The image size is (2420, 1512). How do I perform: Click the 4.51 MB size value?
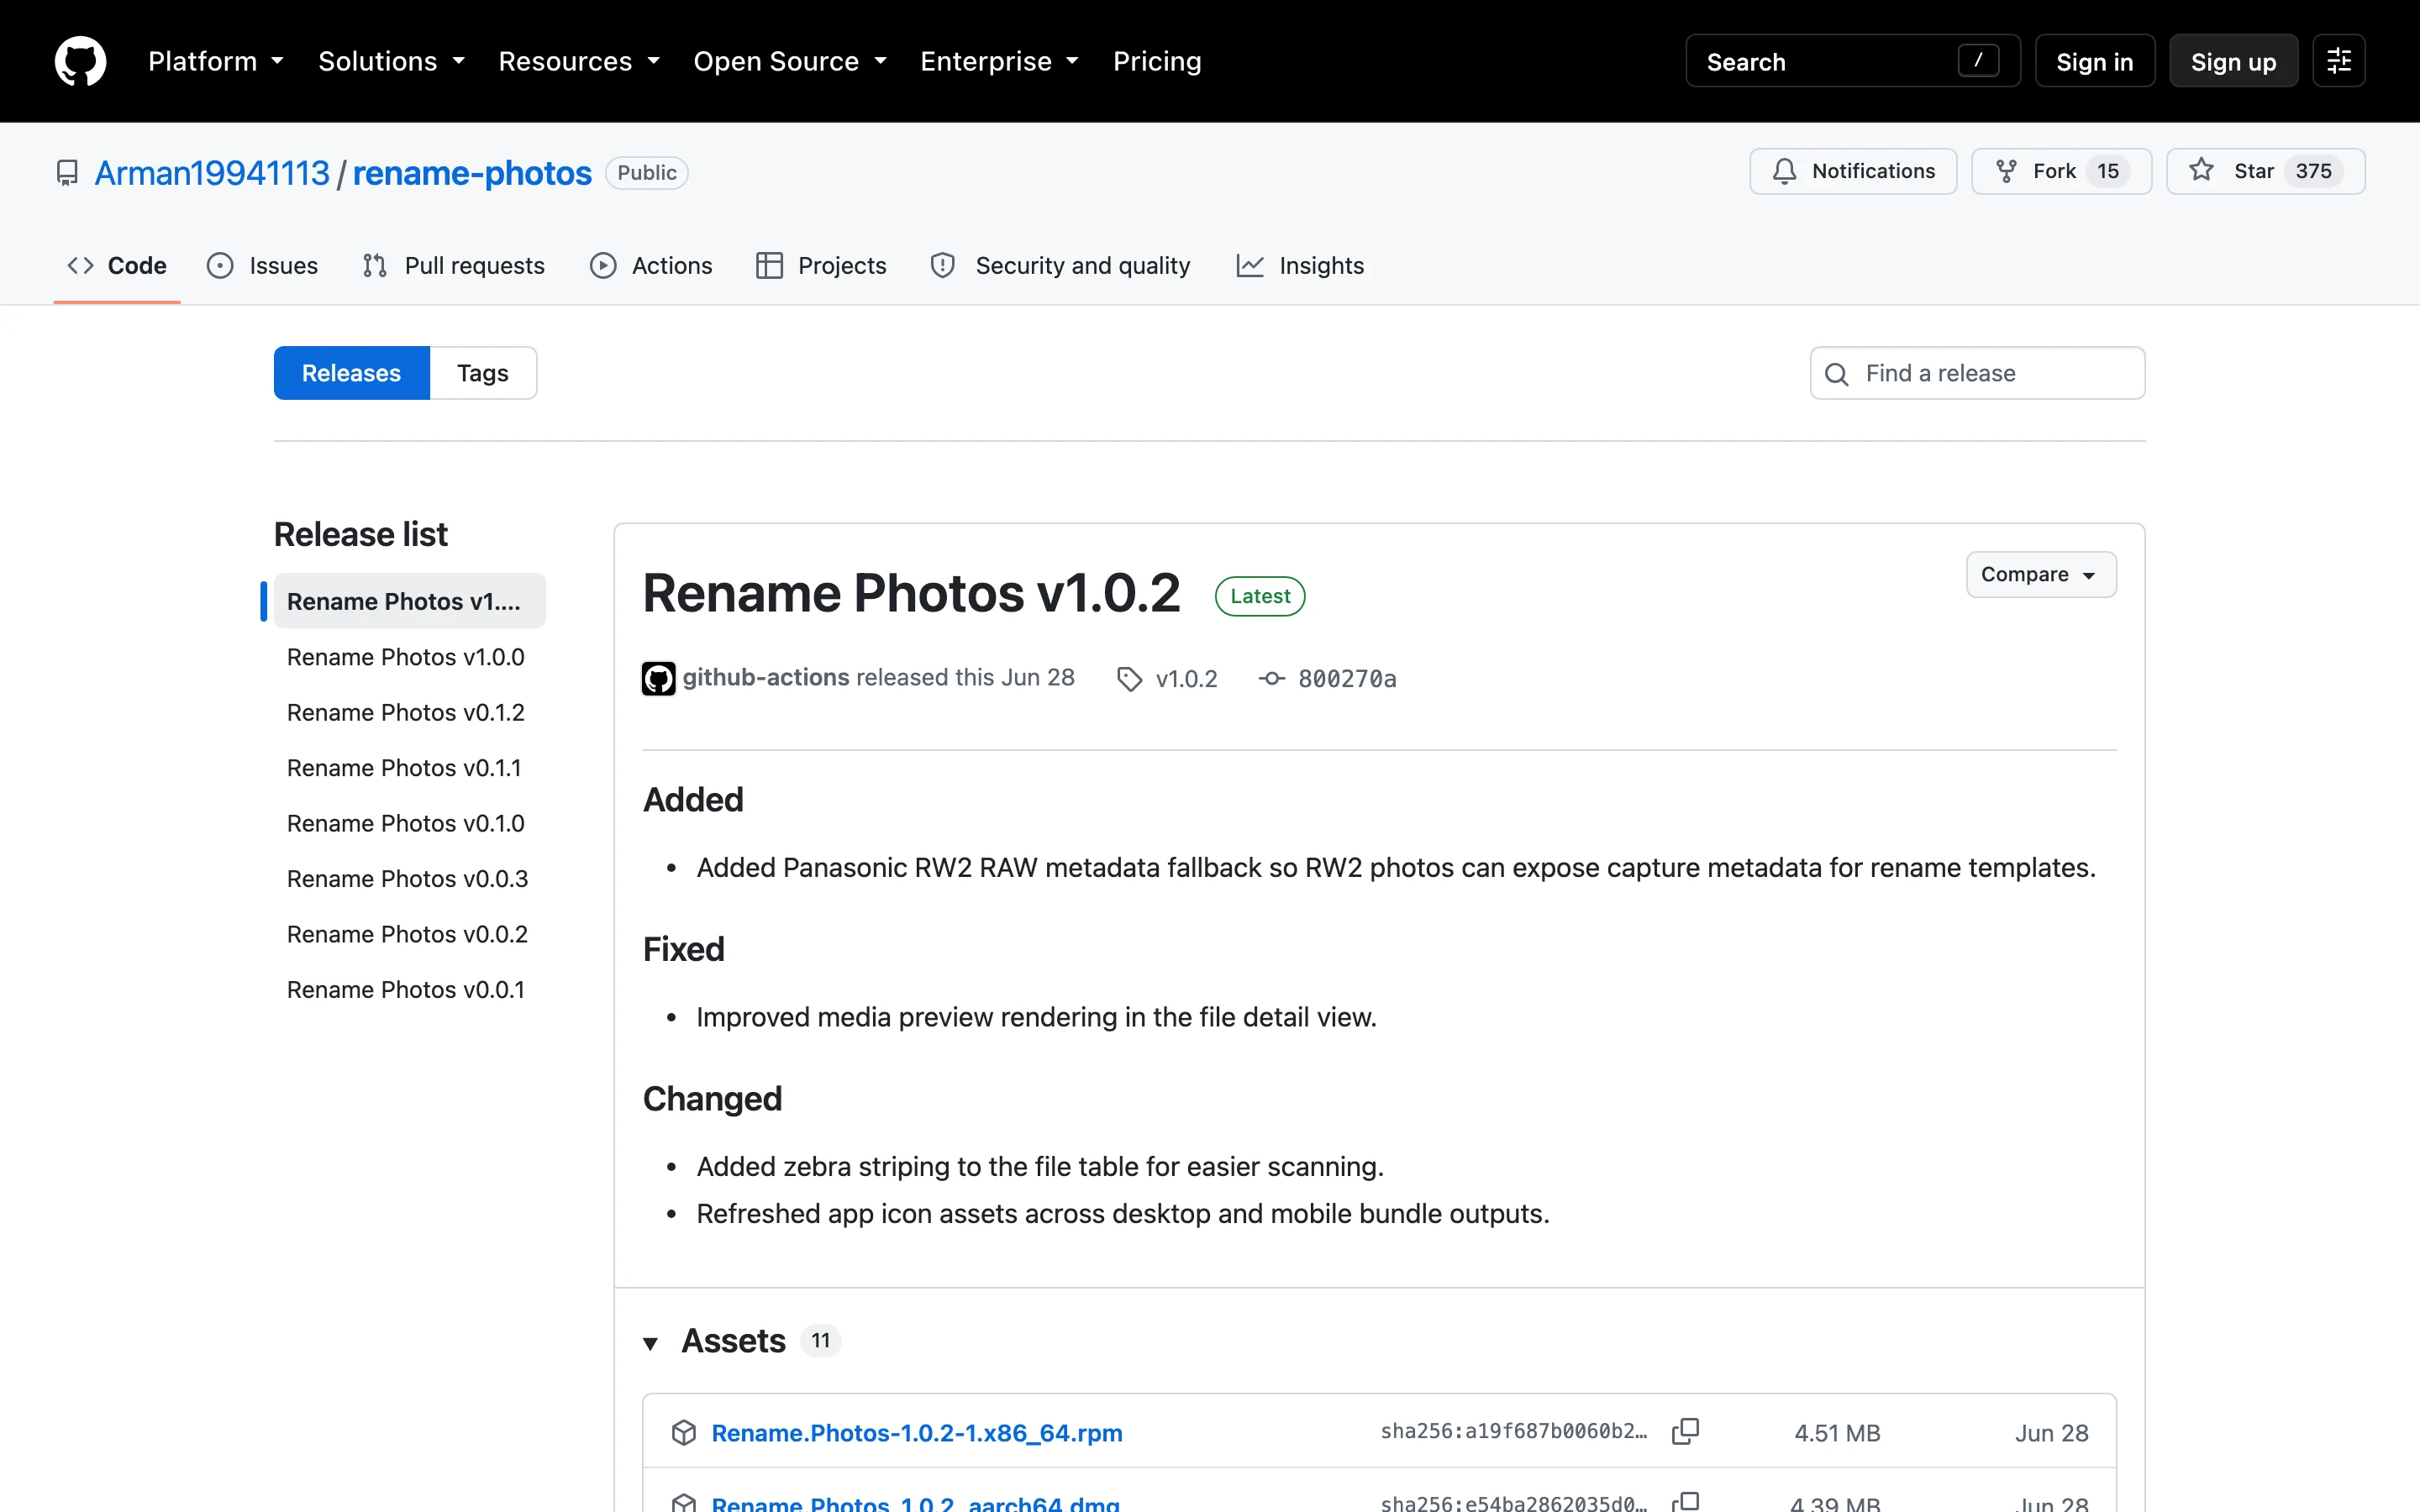(1837, 1433)
